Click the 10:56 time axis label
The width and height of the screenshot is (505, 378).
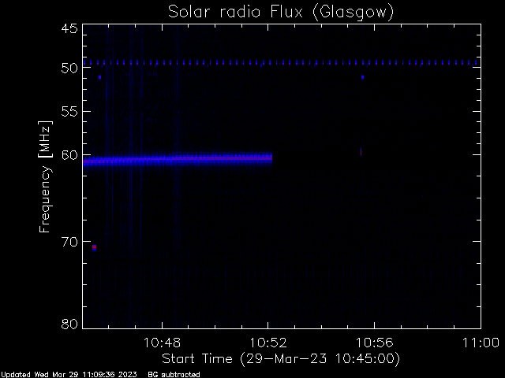374,343
